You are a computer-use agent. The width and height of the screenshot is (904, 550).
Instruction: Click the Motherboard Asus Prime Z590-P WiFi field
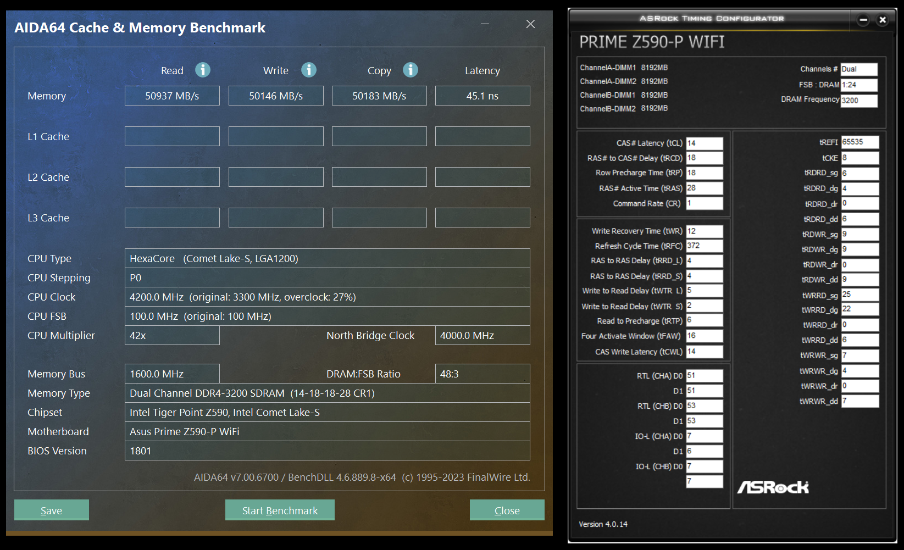tap(328, 431)
